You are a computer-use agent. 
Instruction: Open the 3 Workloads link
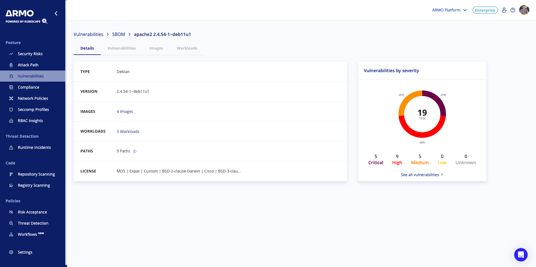[128, 132]
